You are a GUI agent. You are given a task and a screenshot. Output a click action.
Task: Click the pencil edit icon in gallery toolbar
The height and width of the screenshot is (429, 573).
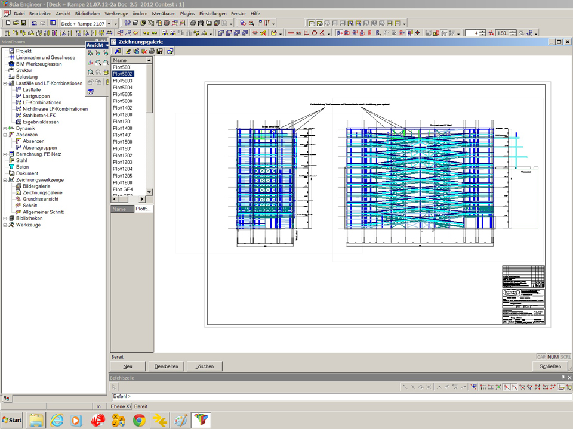pos(128,51)
